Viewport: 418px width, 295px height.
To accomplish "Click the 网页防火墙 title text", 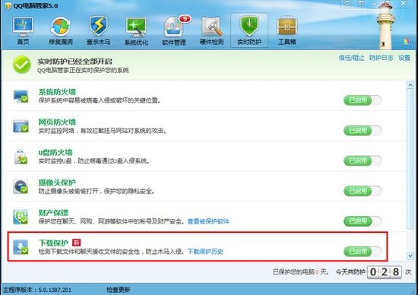I will 57,122.
